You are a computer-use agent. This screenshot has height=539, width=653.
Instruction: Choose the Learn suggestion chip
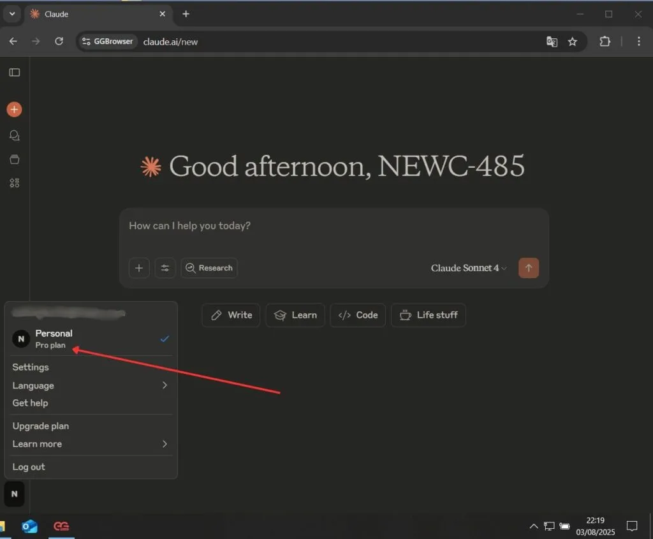coord(295,315)
